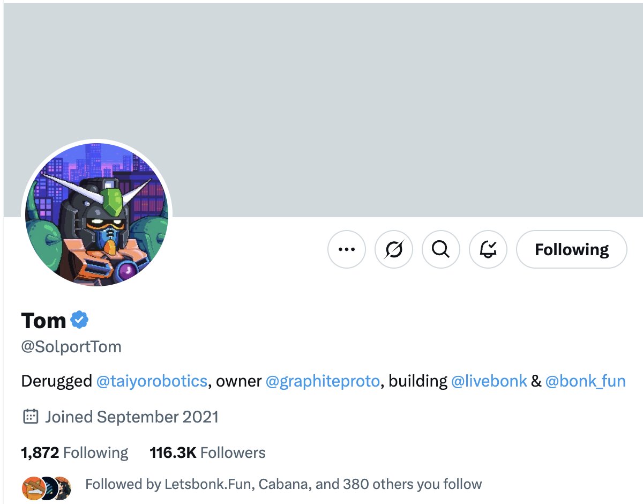
Task: Click the Following button to unfollow
Action: pyautogui.click(x=571, y=249)
